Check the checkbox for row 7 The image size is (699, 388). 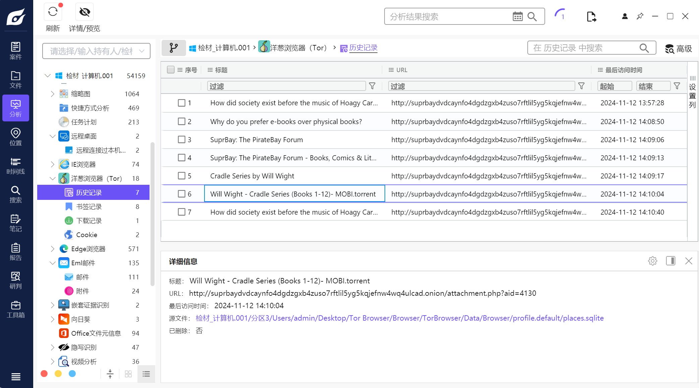pos(181,212)
